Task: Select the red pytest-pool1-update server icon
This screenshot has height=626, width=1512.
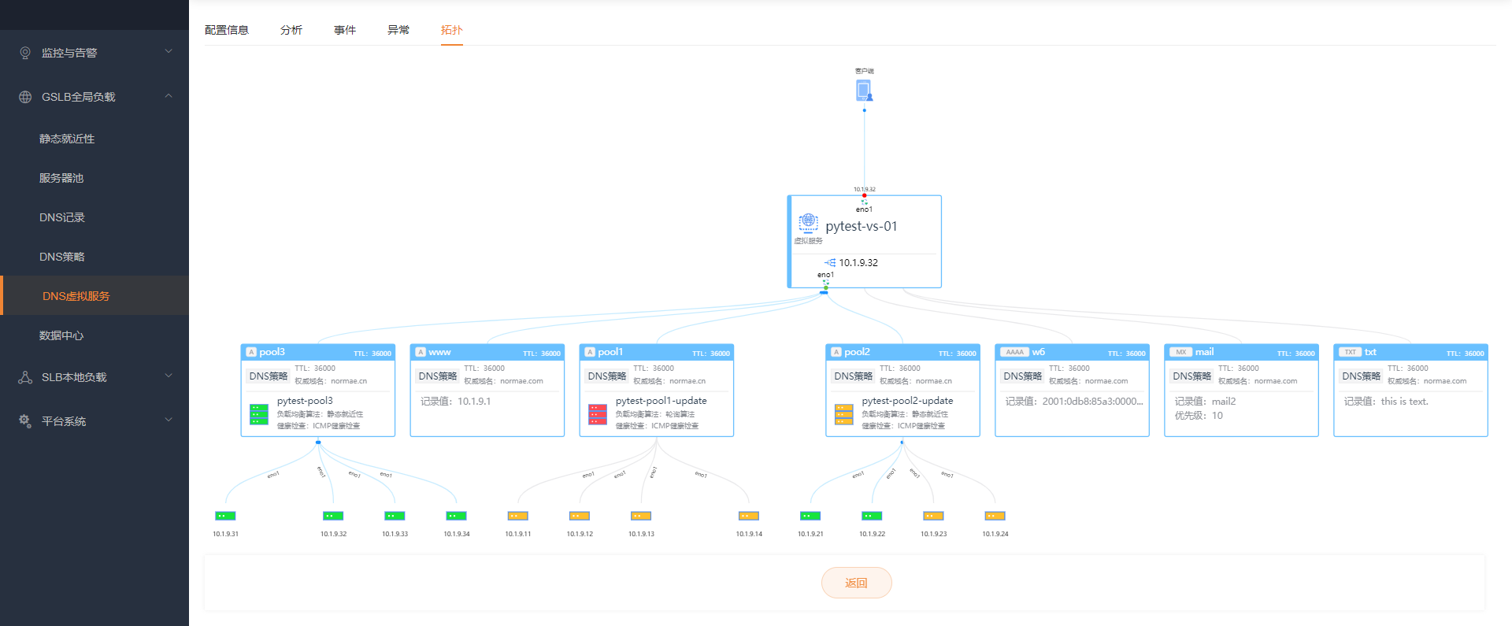Action: pyautogui.click(x=598, y=414)
